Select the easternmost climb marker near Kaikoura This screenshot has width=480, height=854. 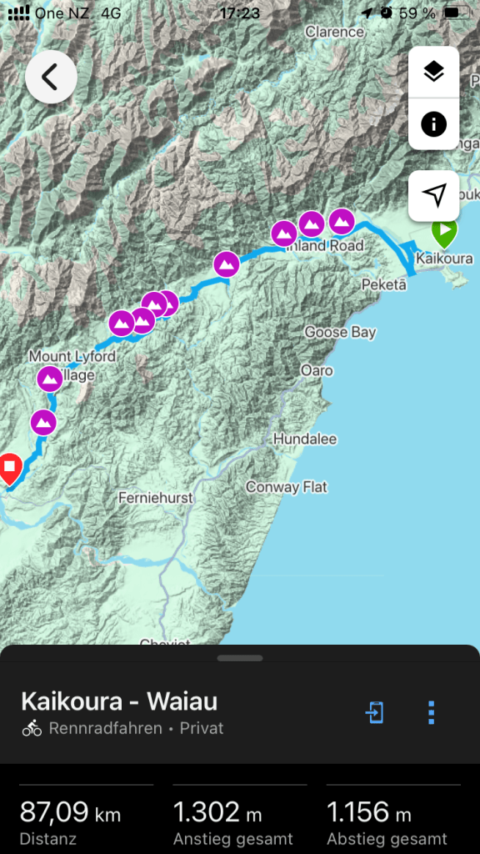pyautogui.click(x=342, y=222)
